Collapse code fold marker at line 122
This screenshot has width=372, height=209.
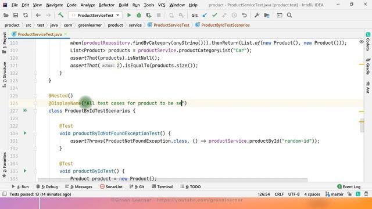pos(35,73)
